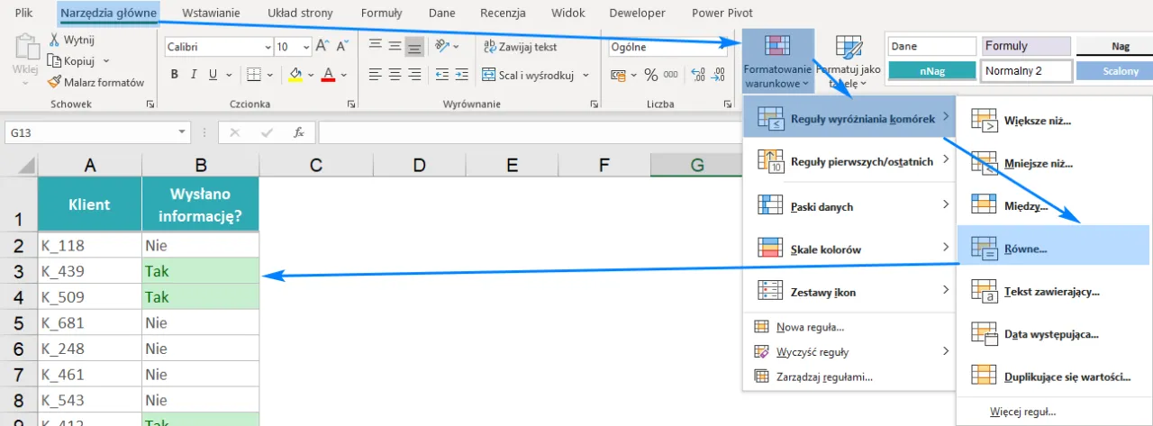Click the Malarz formatów format painter
1153x426 pixels.
[97, 82]
